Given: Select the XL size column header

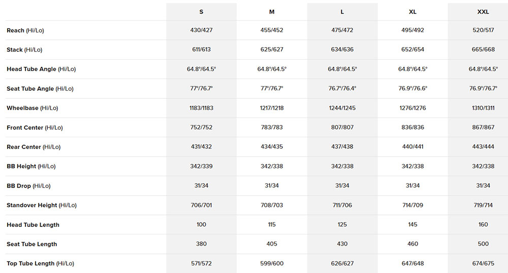Looking at the screenshot, I should click(412, 12).
